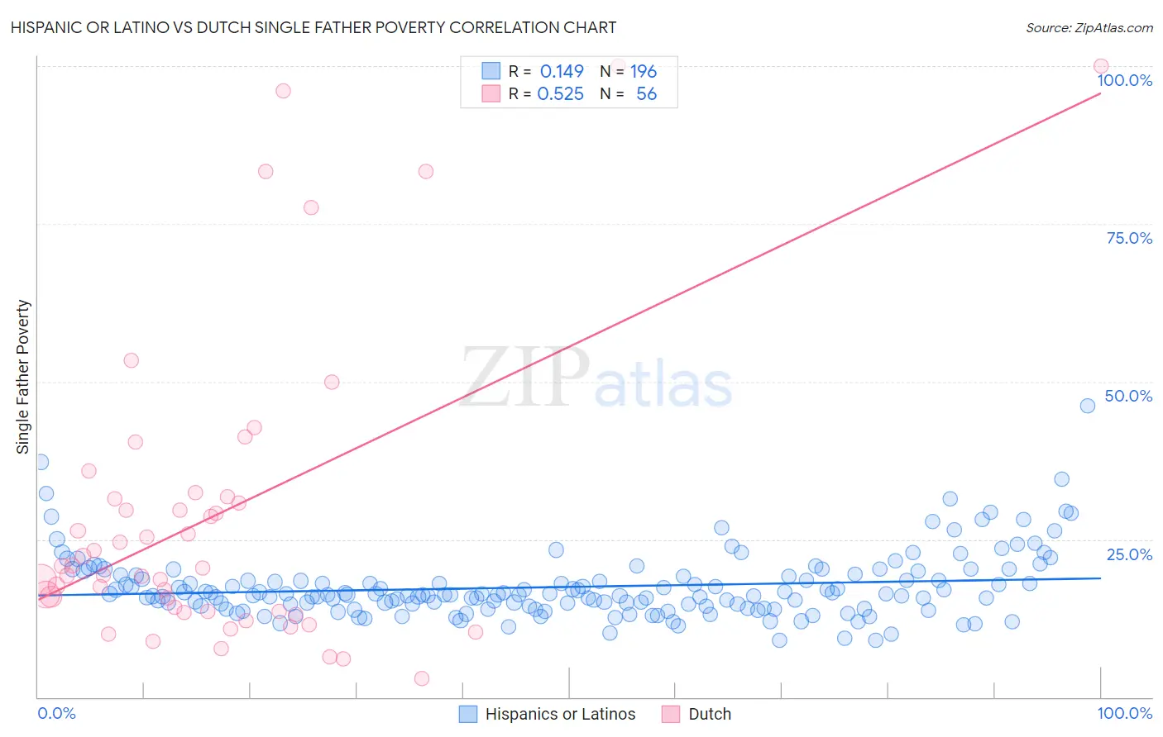Select the blue Hispanics or Latinos legend swatch

tap(468, 714)
